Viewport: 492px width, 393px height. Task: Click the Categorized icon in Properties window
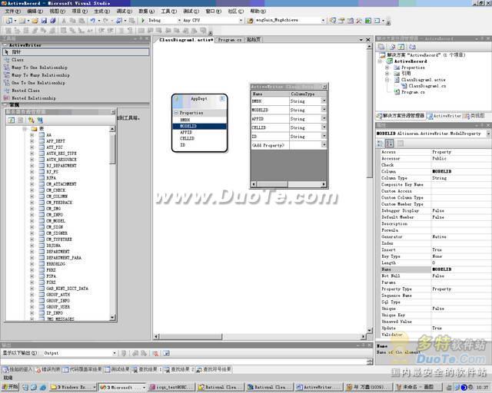pyautogui.click(x=380, y=144)
